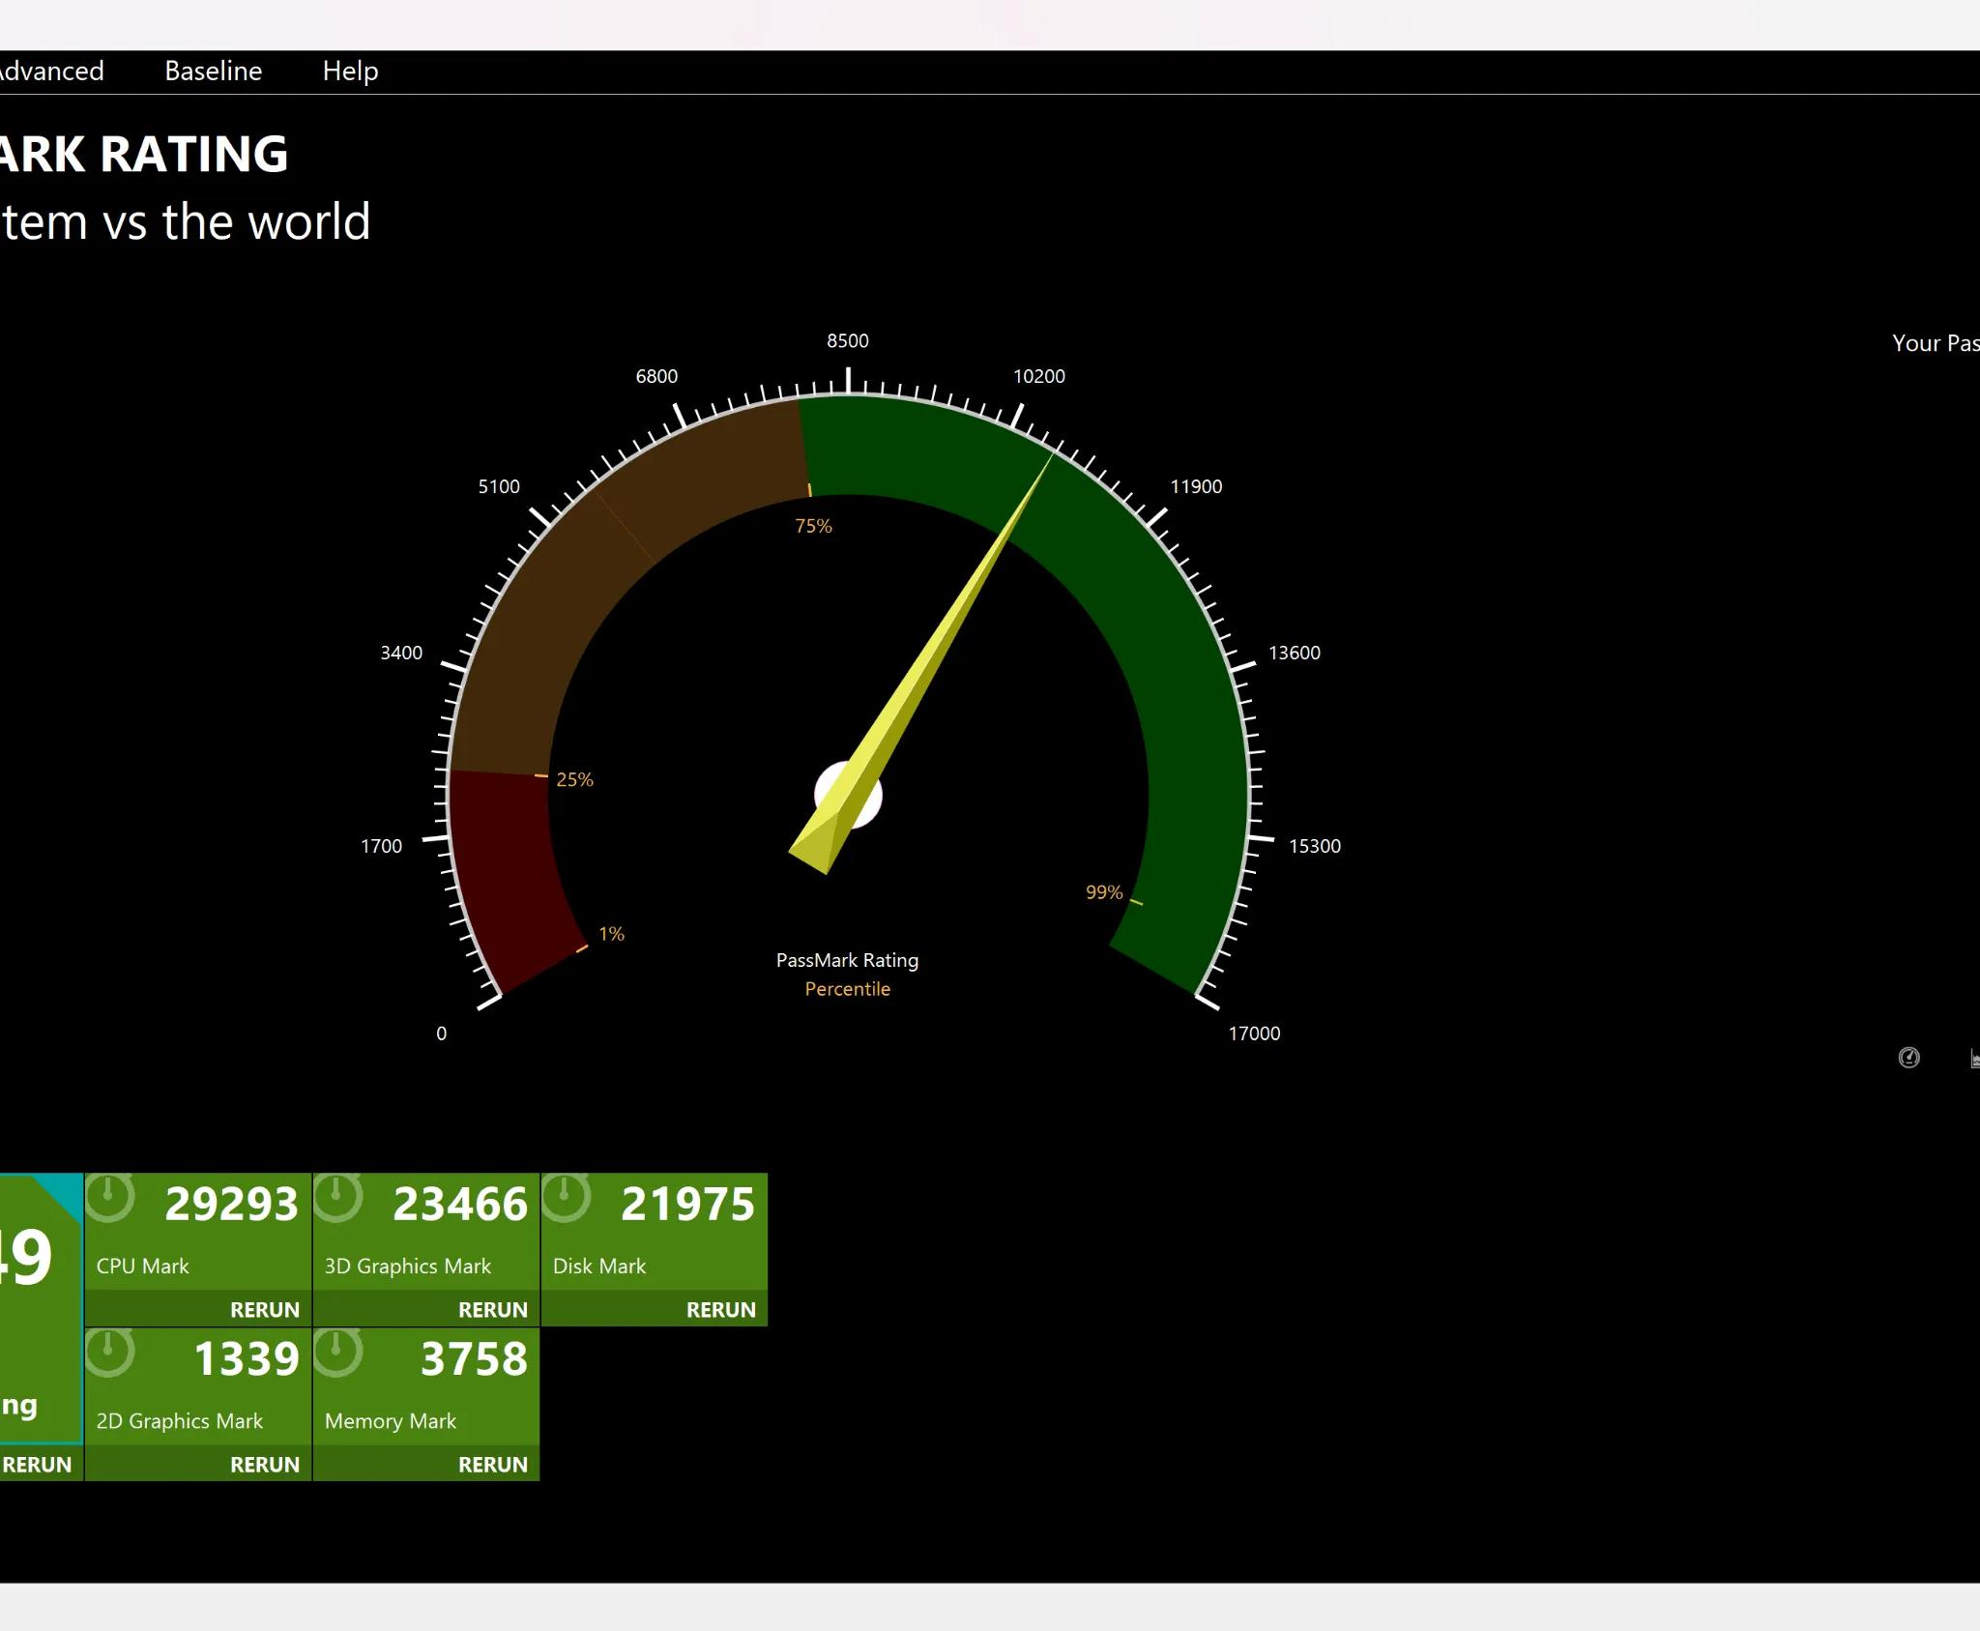1980x1631 pixels.
Task: Click the 5100 gauge scale label
Action: click(x=499, y=486)
